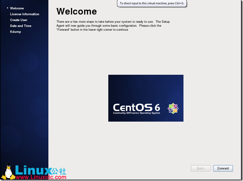Click the Setup Agent intro paragraph
Image resolution: width=243 pixels, height=181 pixels.
tap(113, 26)
